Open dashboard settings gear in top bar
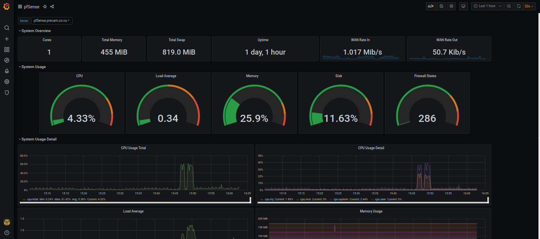This screenshot has width=540, height=239. coord(451,6)
